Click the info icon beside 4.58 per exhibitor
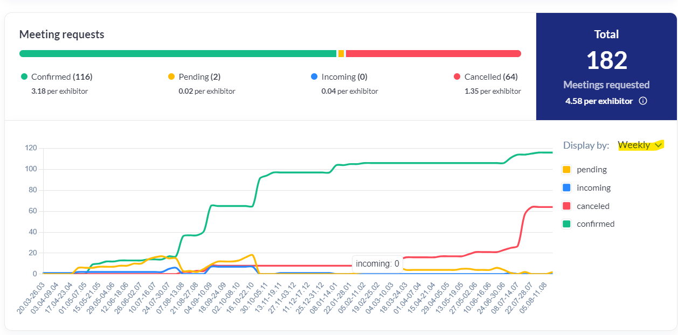Image resolution: width=678 pixels, height=335 pixels. click(x=642, y=101)
